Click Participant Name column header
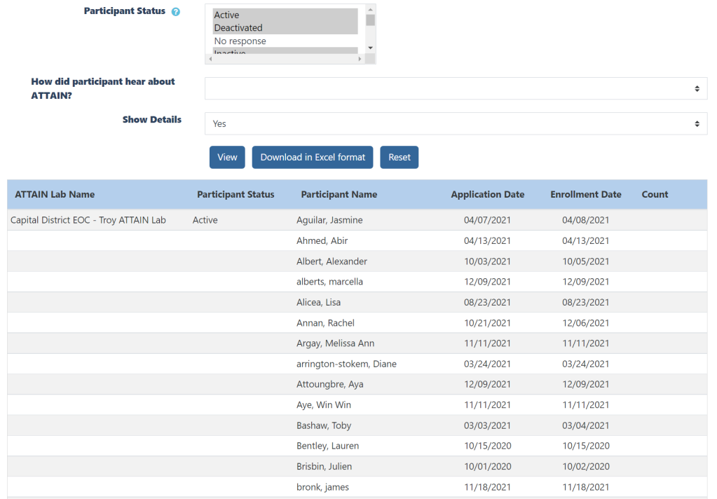 339,195
